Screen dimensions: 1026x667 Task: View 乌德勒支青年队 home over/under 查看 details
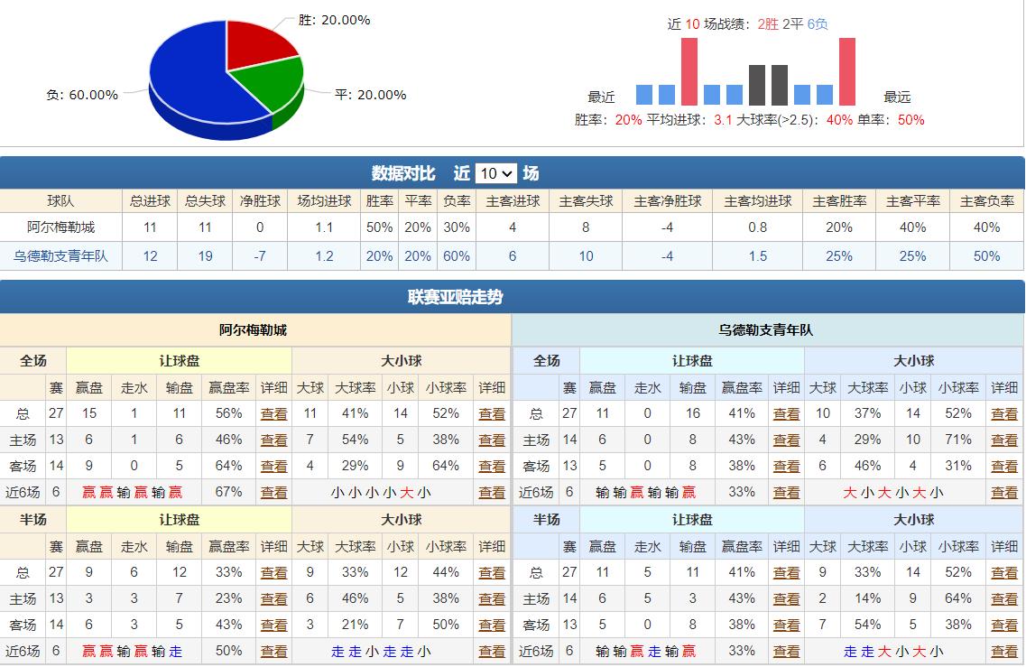tap(1004, 440)
